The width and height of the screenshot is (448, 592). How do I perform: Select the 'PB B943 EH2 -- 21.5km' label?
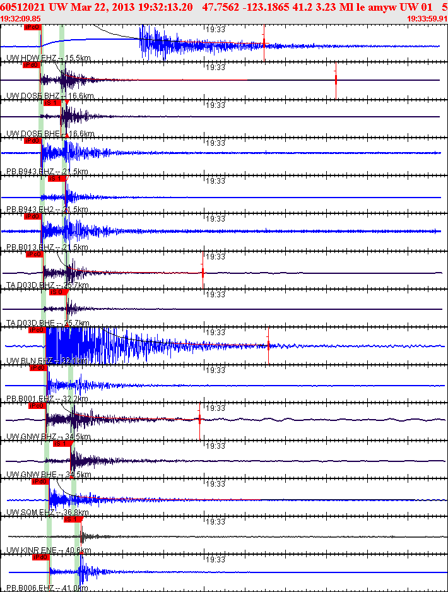coord(47,209)
